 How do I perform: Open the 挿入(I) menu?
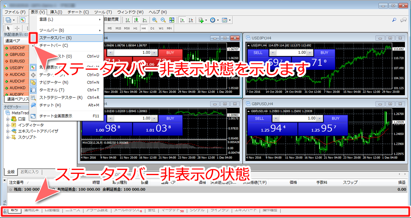[x=56, y=12]
